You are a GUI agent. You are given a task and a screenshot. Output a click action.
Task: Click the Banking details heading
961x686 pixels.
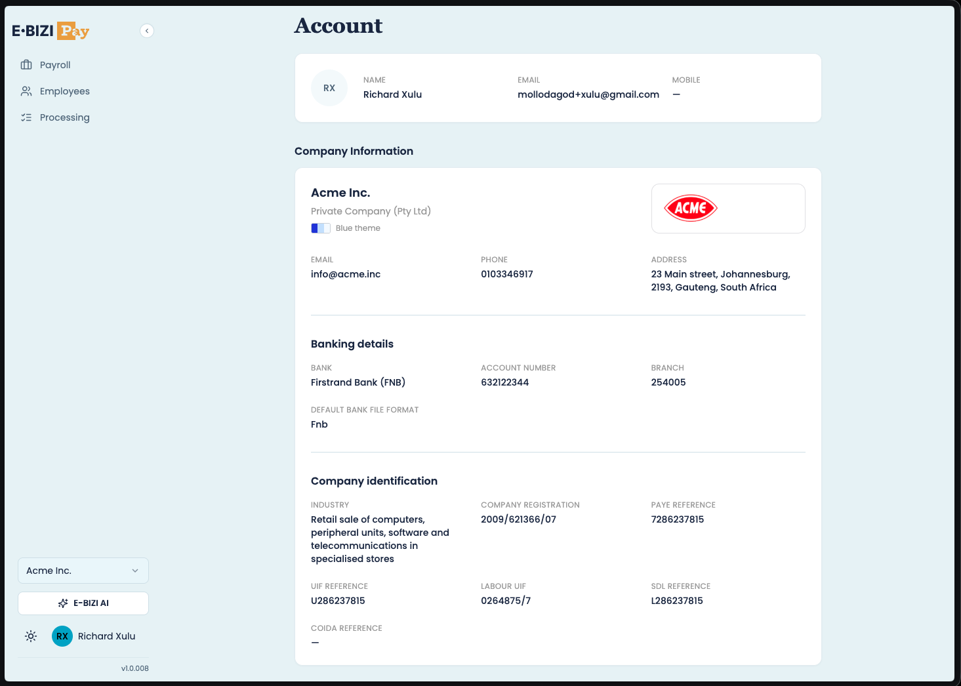pos(352,344)
